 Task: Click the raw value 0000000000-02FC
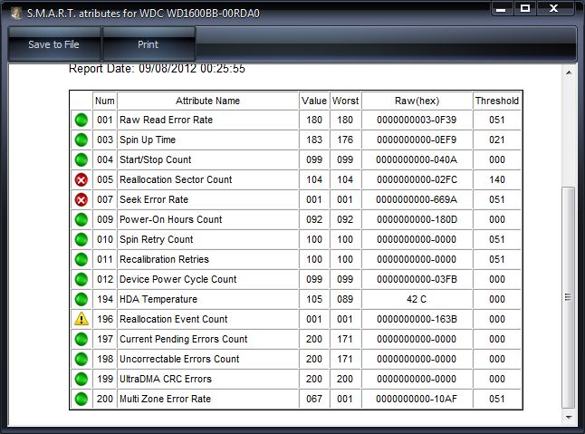point(417,179)
